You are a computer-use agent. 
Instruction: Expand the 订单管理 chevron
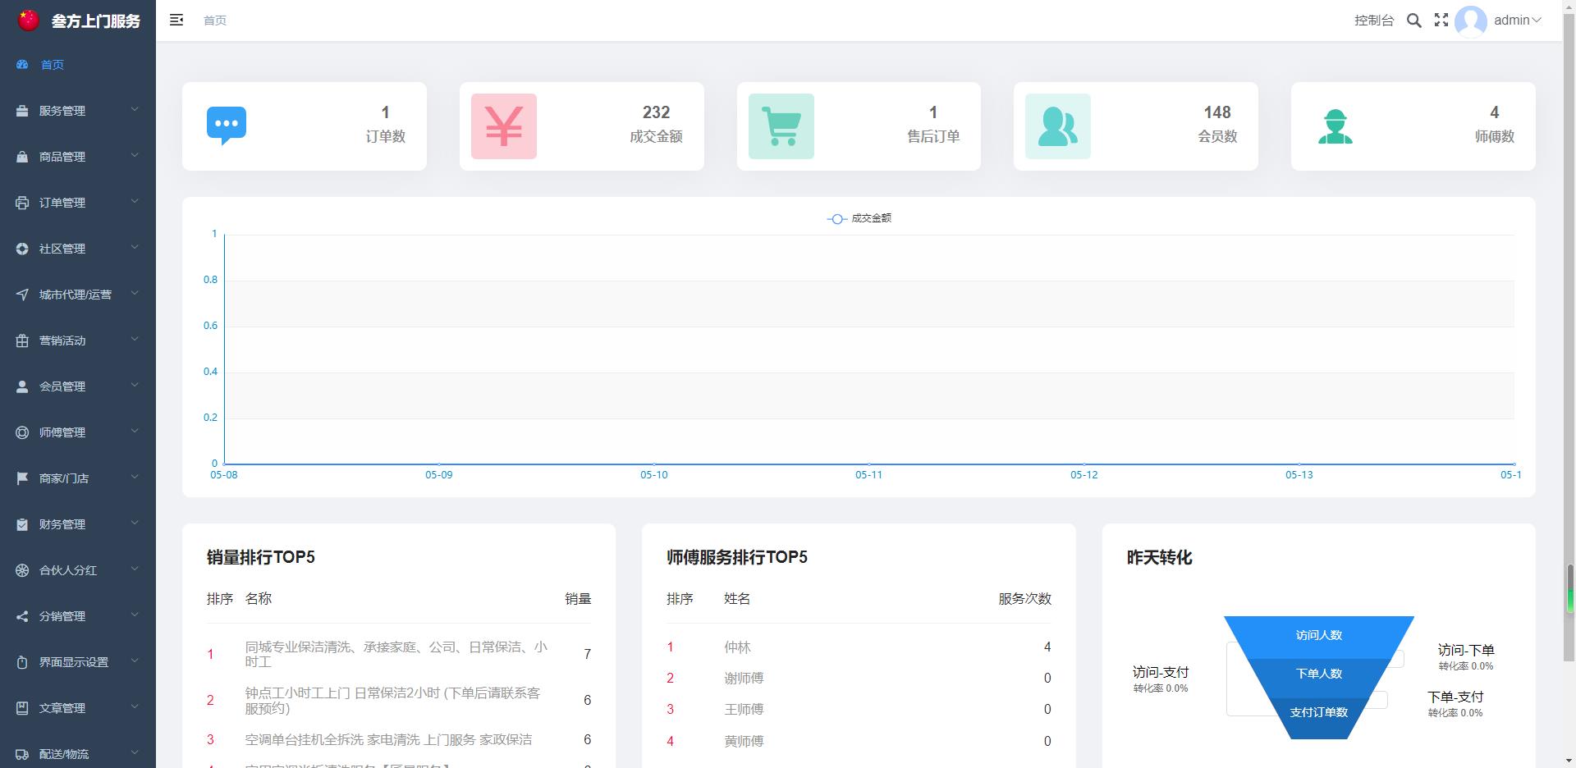tap(135, 202)
